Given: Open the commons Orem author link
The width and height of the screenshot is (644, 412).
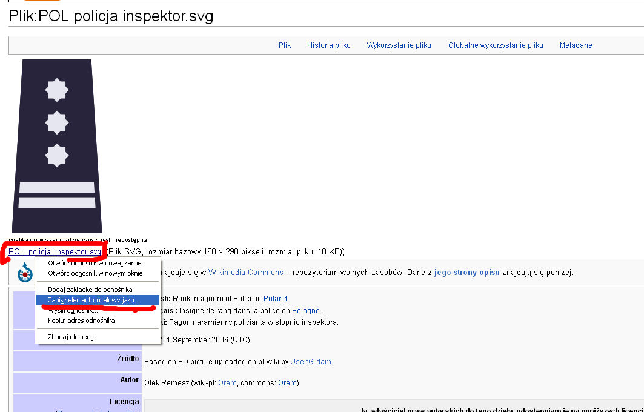Looking at the screenshot, I should (x=287, y=383).
